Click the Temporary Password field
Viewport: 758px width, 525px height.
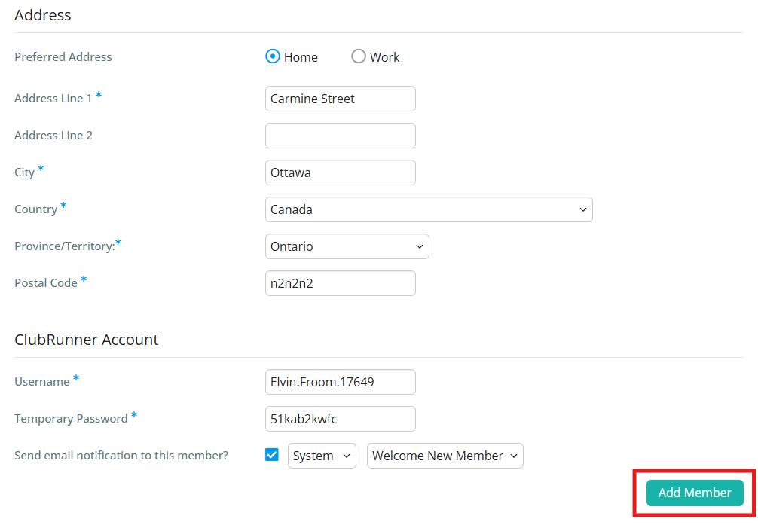coord(340,419)
